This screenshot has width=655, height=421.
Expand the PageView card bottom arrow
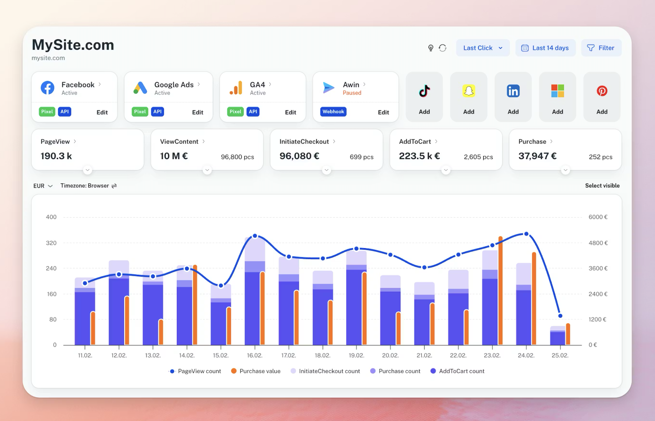point(87,170)
